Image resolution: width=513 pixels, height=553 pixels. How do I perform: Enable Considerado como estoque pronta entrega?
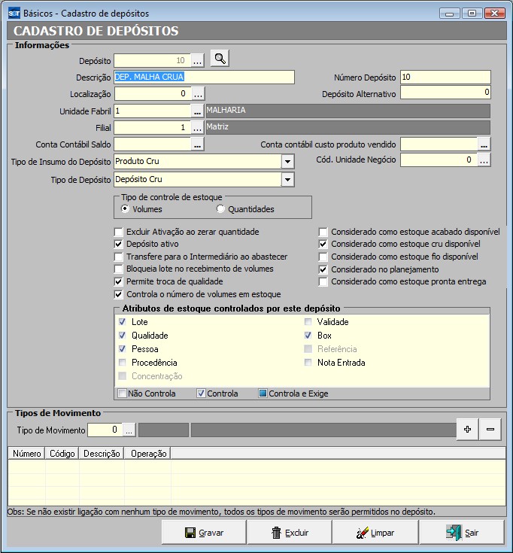point(323,281)
